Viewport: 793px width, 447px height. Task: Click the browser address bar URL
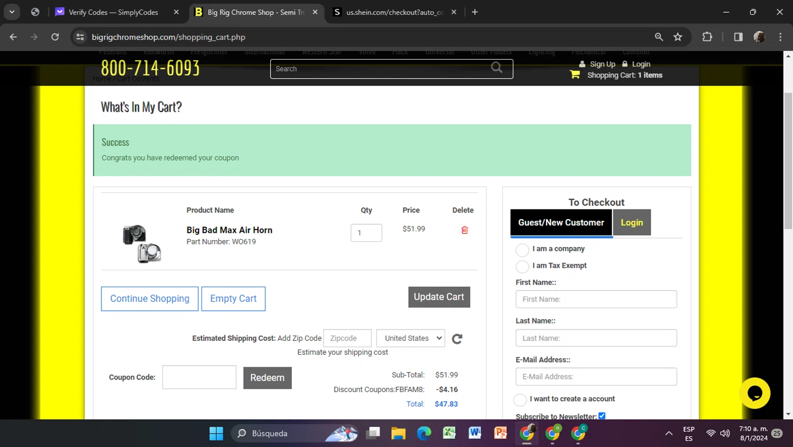pos(168,37)
